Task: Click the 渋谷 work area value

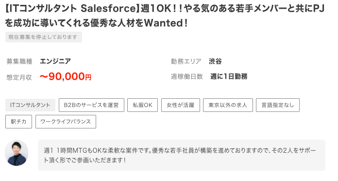Action: (215, 61)
